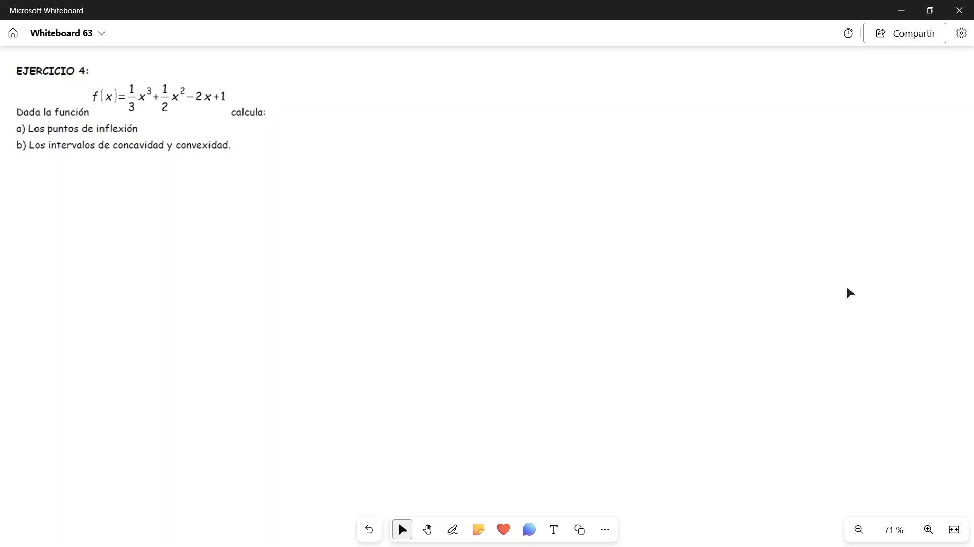Click the 71 % zoom level

point(894,530)
